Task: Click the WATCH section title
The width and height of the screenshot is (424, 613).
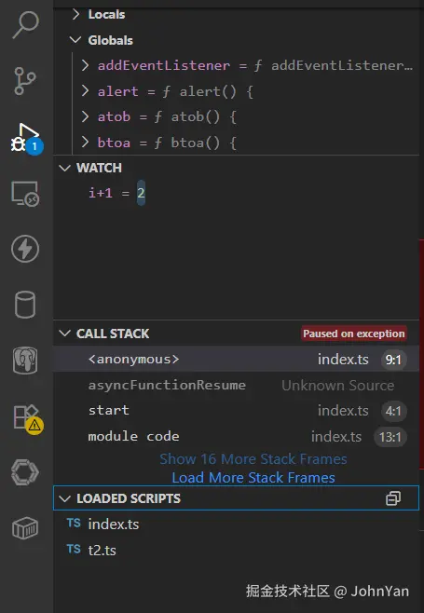Action: tap(99, 168)
